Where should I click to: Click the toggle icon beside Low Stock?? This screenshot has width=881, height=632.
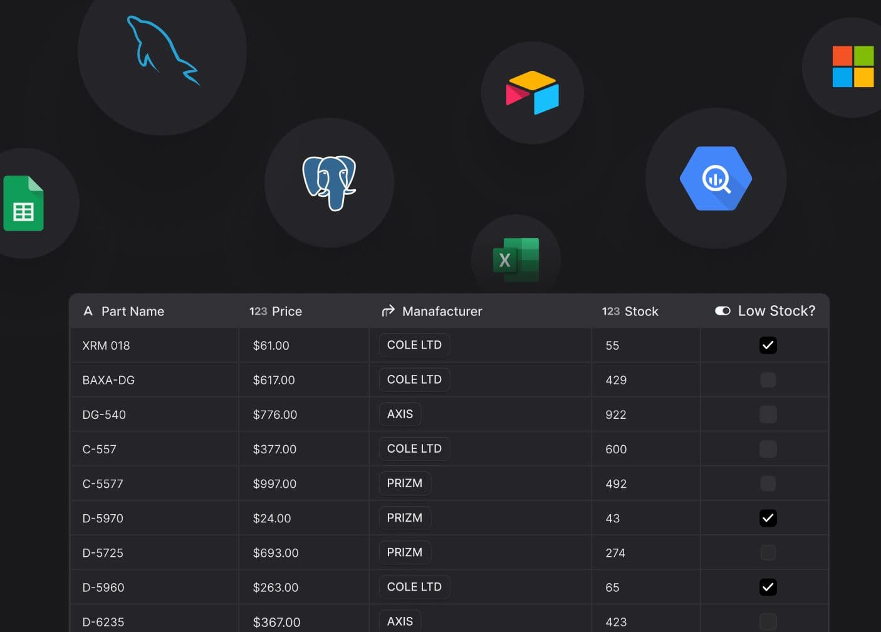click(x=722, y=310)
